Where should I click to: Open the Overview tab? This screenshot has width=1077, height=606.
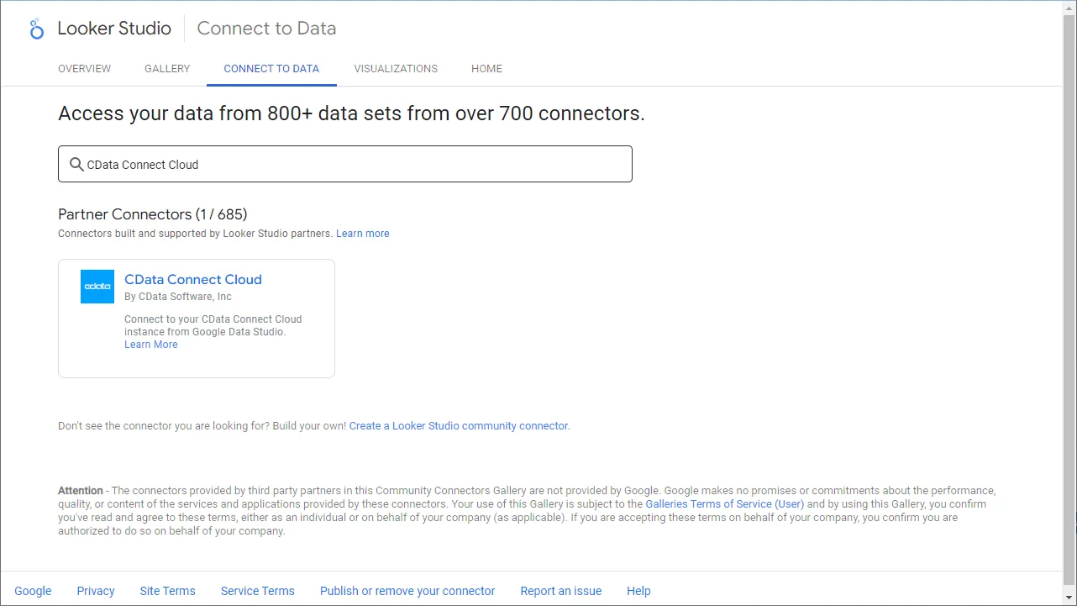pyautogui.click(x=84, y=69)
